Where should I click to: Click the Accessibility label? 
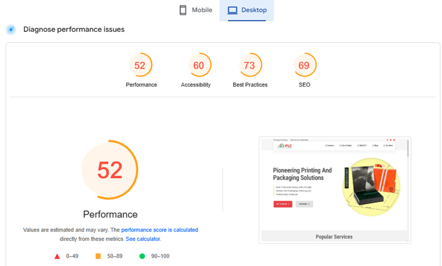[x=195, y=85]
